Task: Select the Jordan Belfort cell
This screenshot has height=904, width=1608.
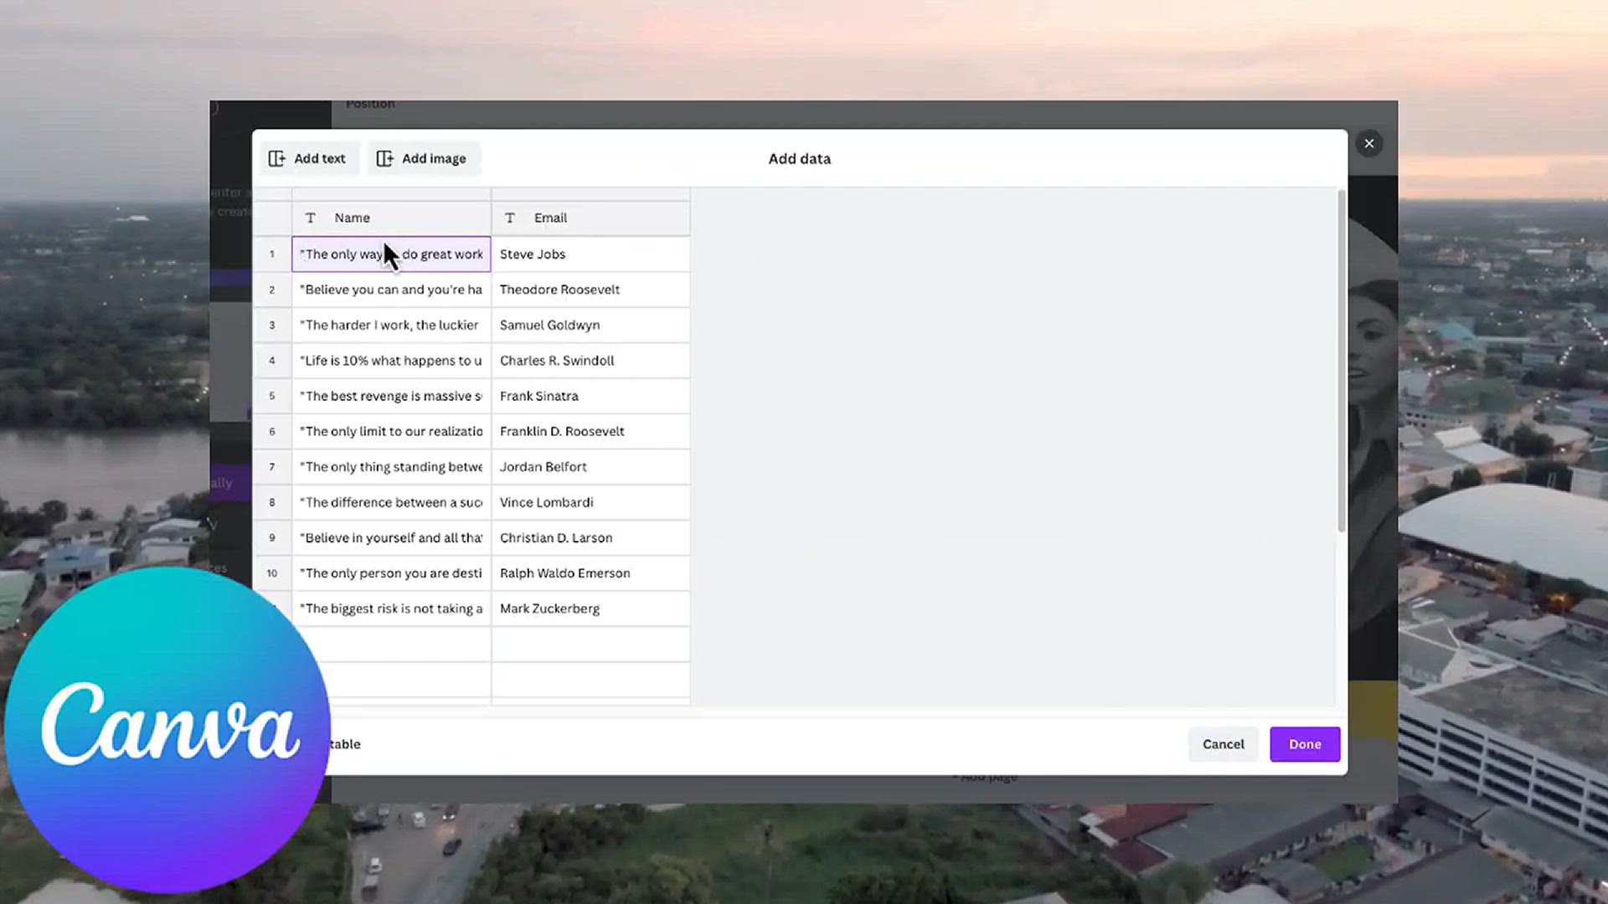Action: click(x=590, y=466)
